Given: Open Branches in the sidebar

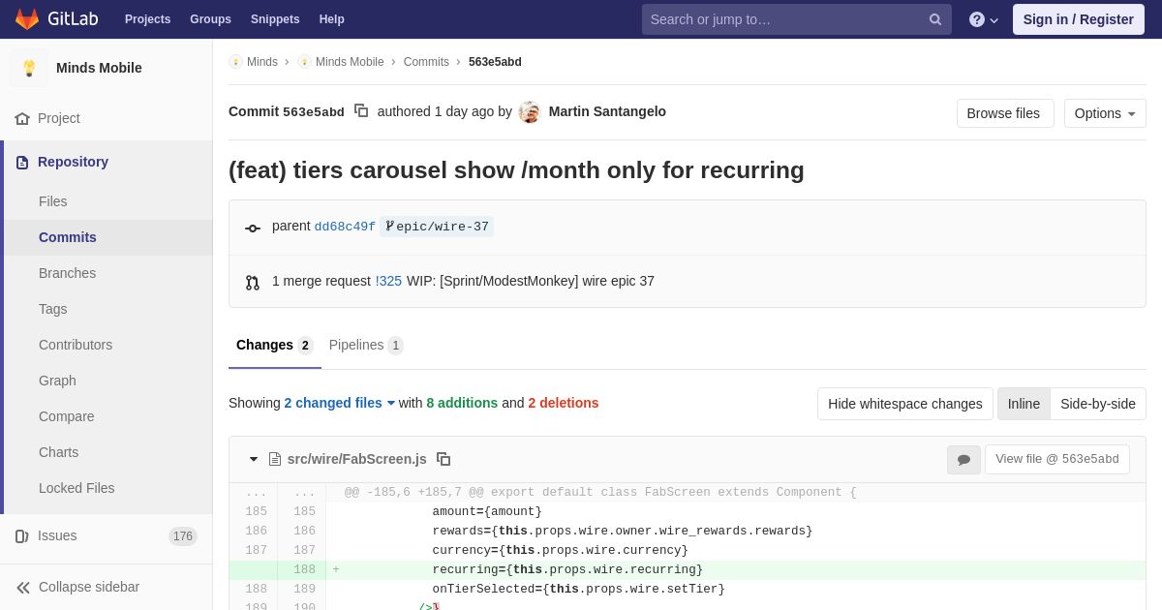Looking at the screenshot, I should tap(67, 273).
